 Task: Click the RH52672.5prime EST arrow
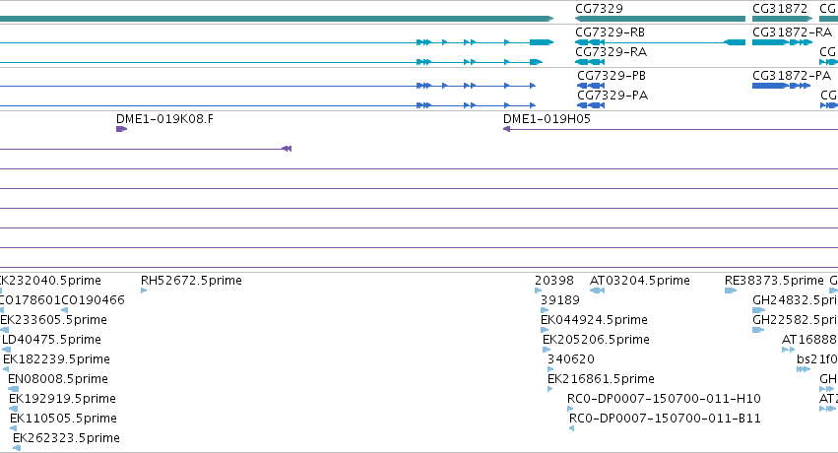click(144, 291)
